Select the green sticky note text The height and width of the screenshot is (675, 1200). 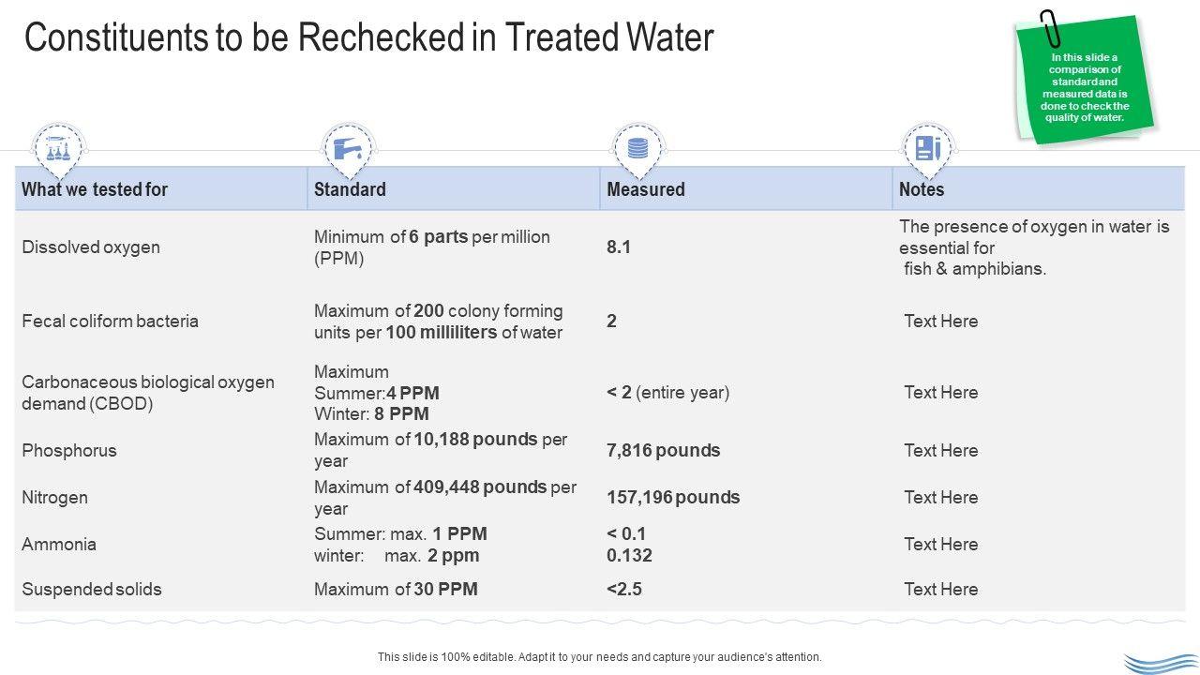coord(1085,87)
